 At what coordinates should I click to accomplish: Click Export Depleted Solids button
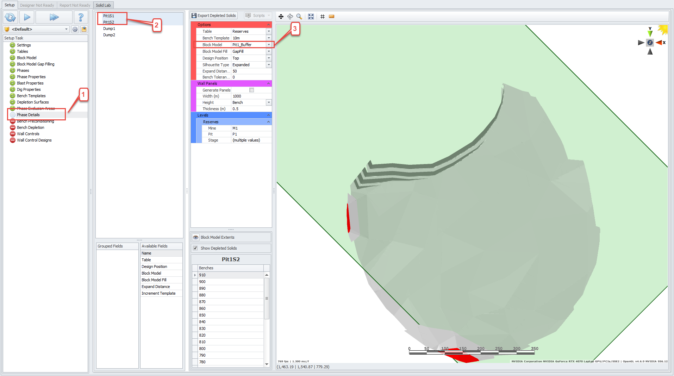tap(214, 15)
